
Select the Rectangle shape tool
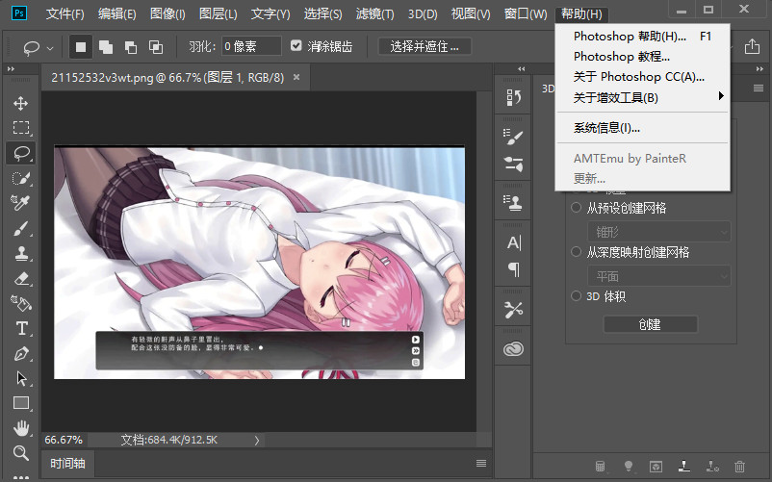click(x=20, y=403)
